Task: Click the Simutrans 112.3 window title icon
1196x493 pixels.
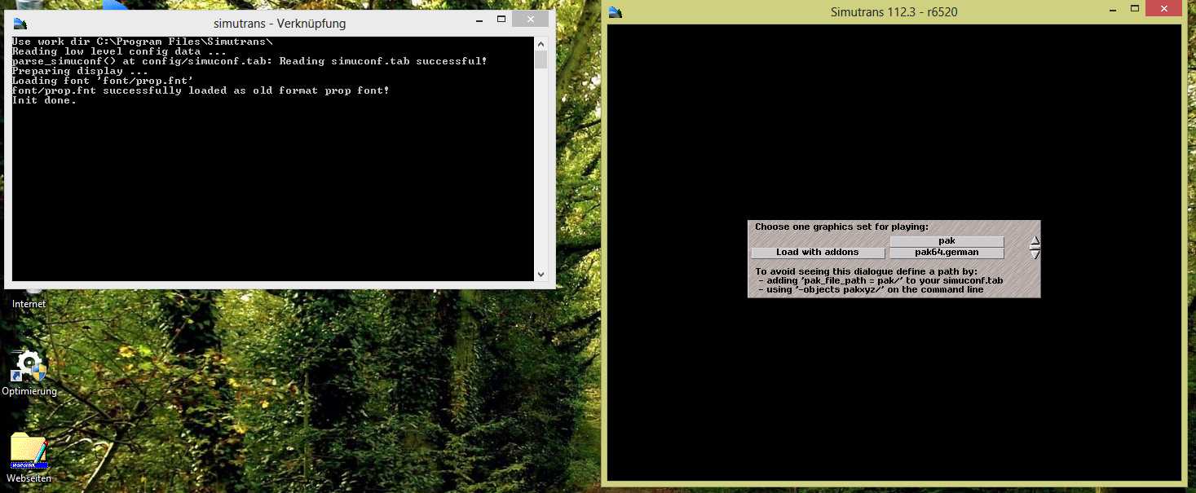Action: pos(616,11)
